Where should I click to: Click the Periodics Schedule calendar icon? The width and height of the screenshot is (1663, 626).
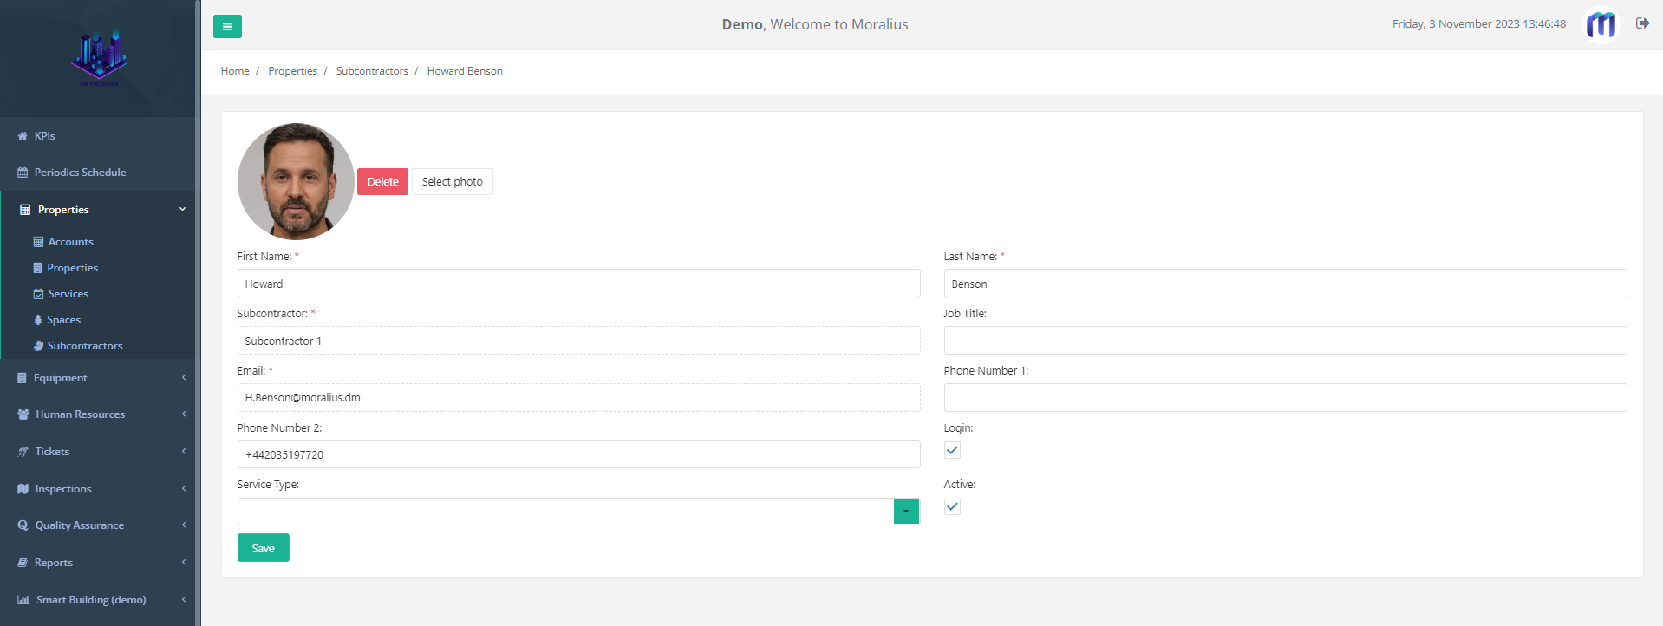(23, 173)
